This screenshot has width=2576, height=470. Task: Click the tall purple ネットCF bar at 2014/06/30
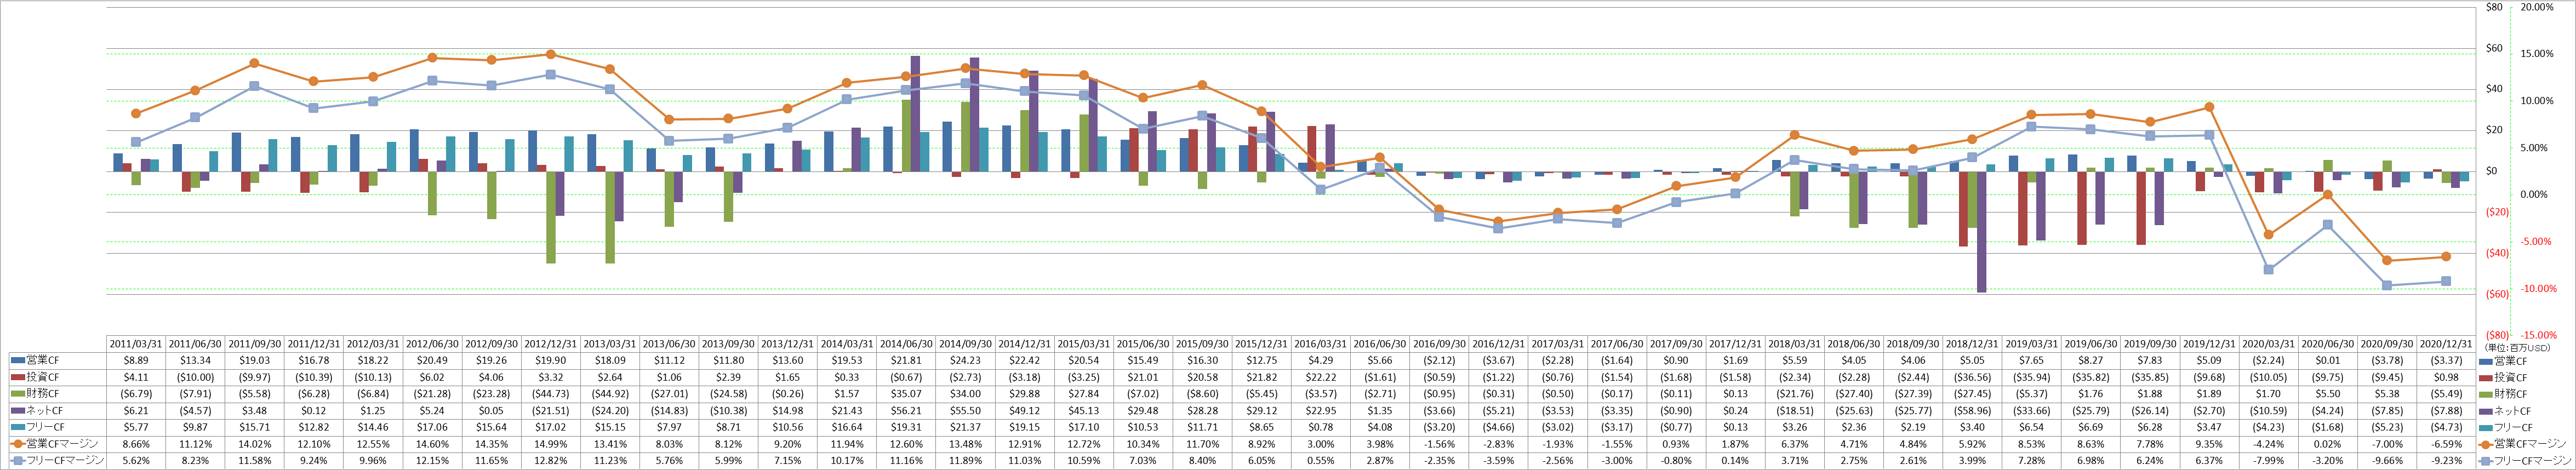pos(916,113)
